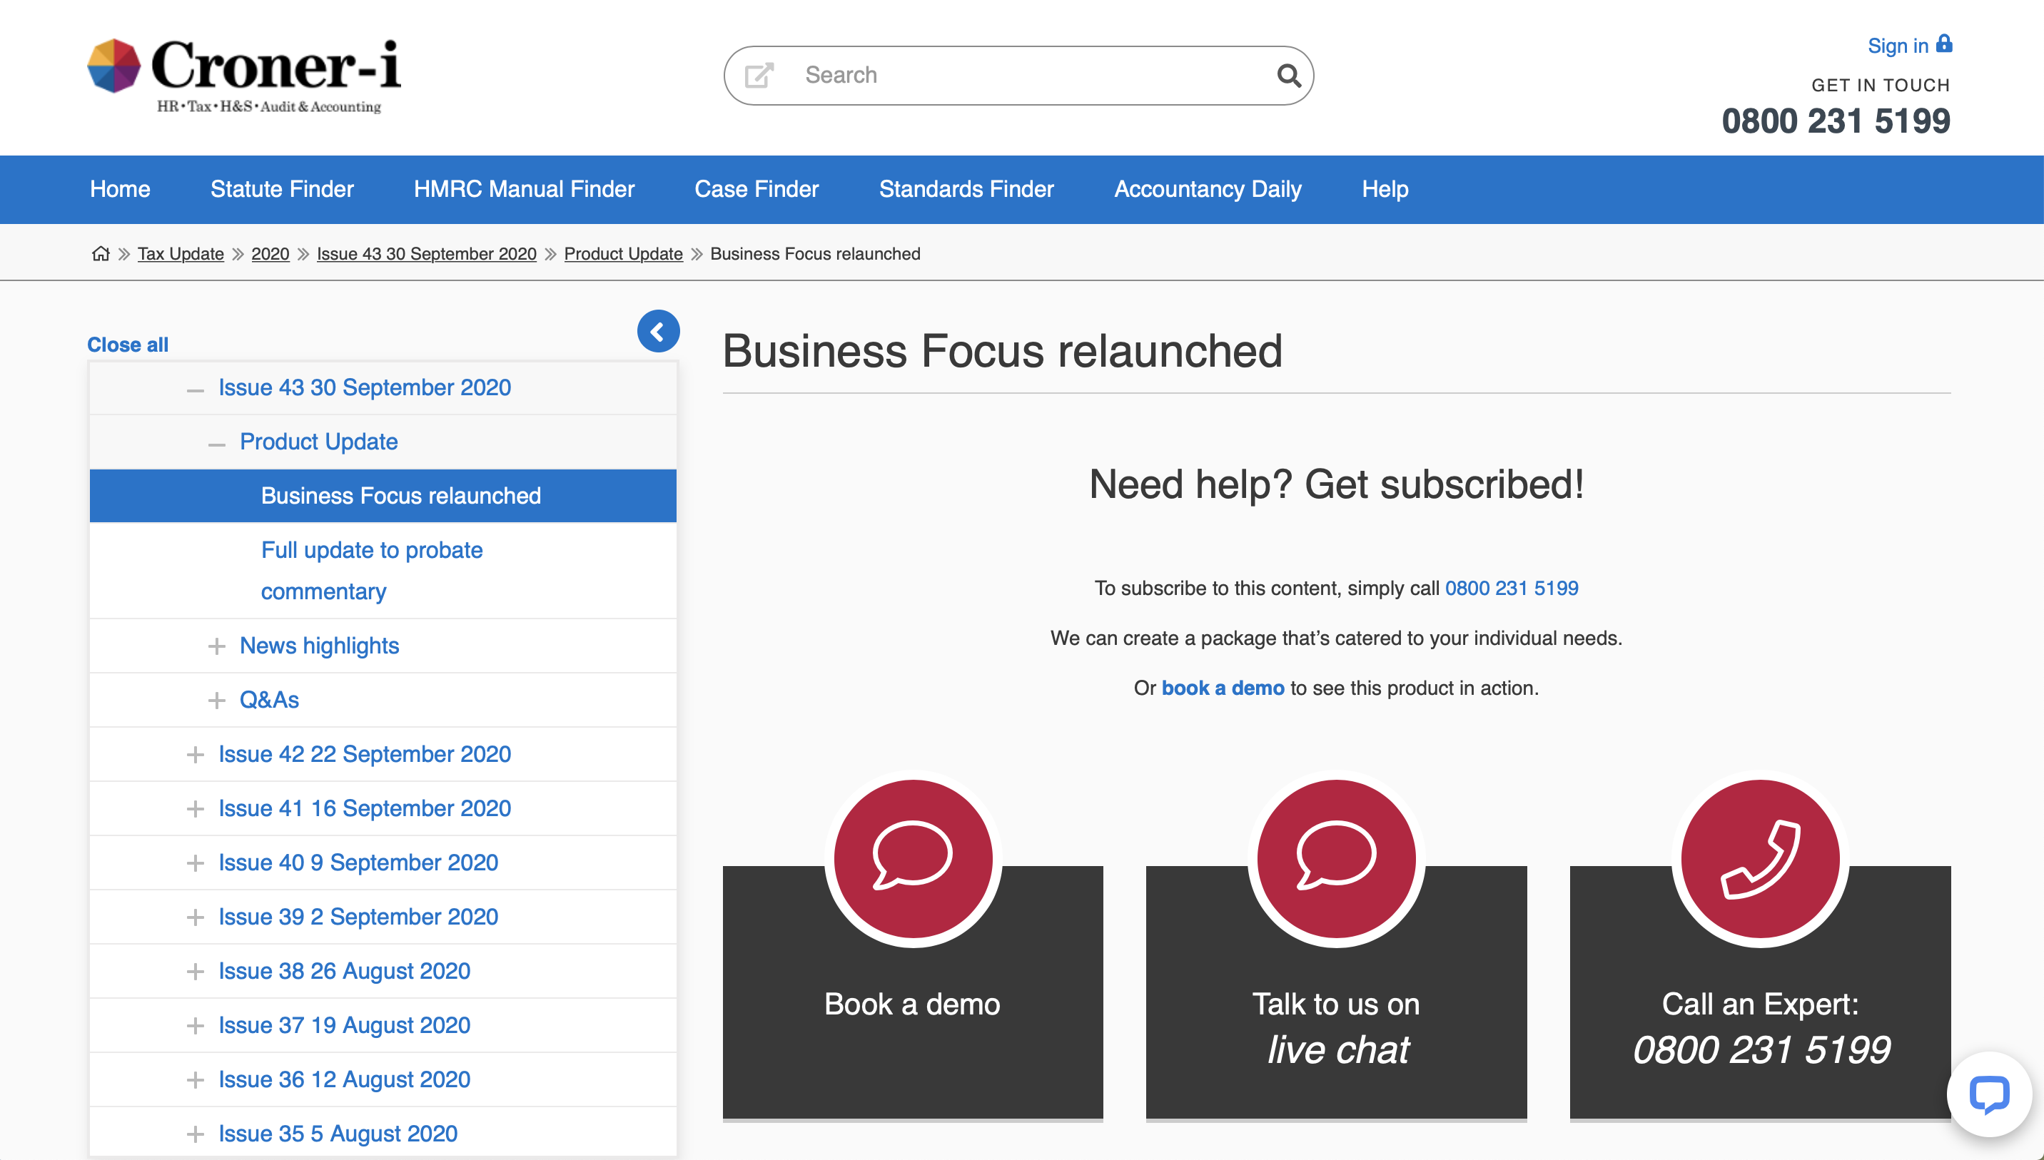Open the floating chat widget icon
Viewport: 2044px width, 1160px height.
tap(1989, 1093)
